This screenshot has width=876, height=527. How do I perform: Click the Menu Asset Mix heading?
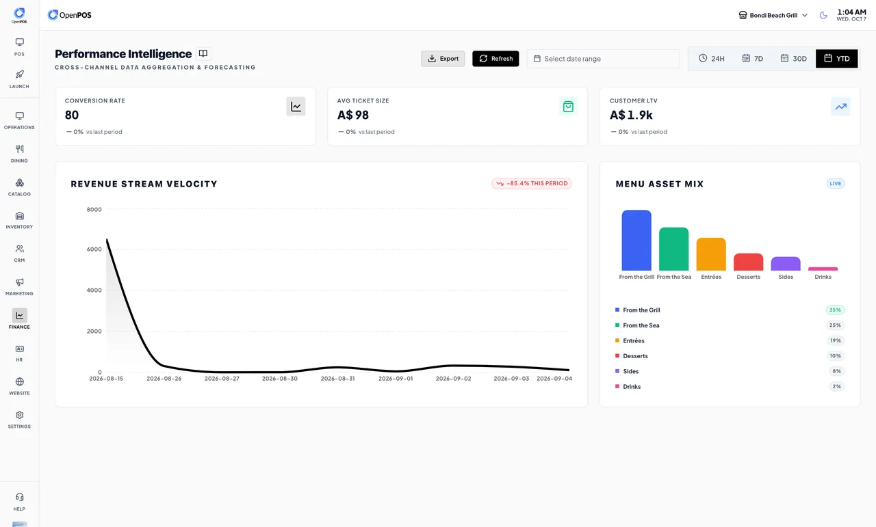pos(660,184)
